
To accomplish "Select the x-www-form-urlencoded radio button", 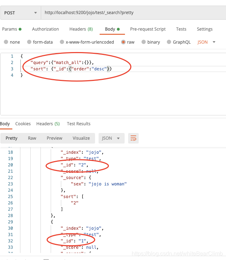I will pyautogui.click(x=62, y=42).
